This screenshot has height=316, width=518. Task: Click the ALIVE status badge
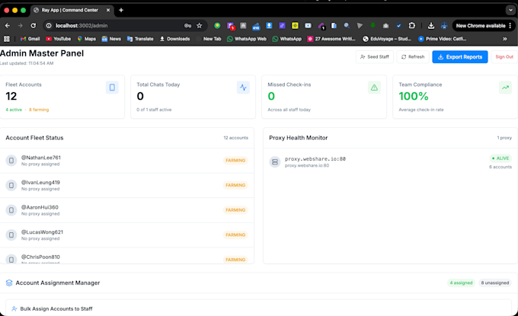pos(500,158)
